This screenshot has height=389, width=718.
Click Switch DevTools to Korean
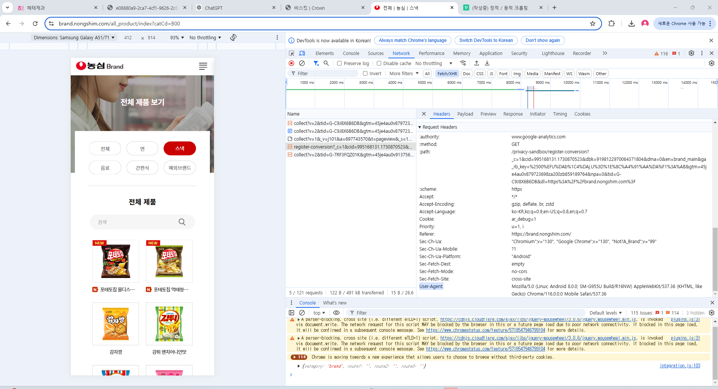(486, 40)
